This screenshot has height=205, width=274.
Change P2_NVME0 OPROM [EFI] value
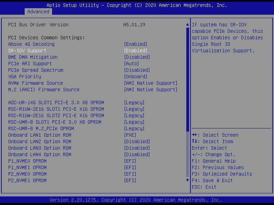[130, 174]
